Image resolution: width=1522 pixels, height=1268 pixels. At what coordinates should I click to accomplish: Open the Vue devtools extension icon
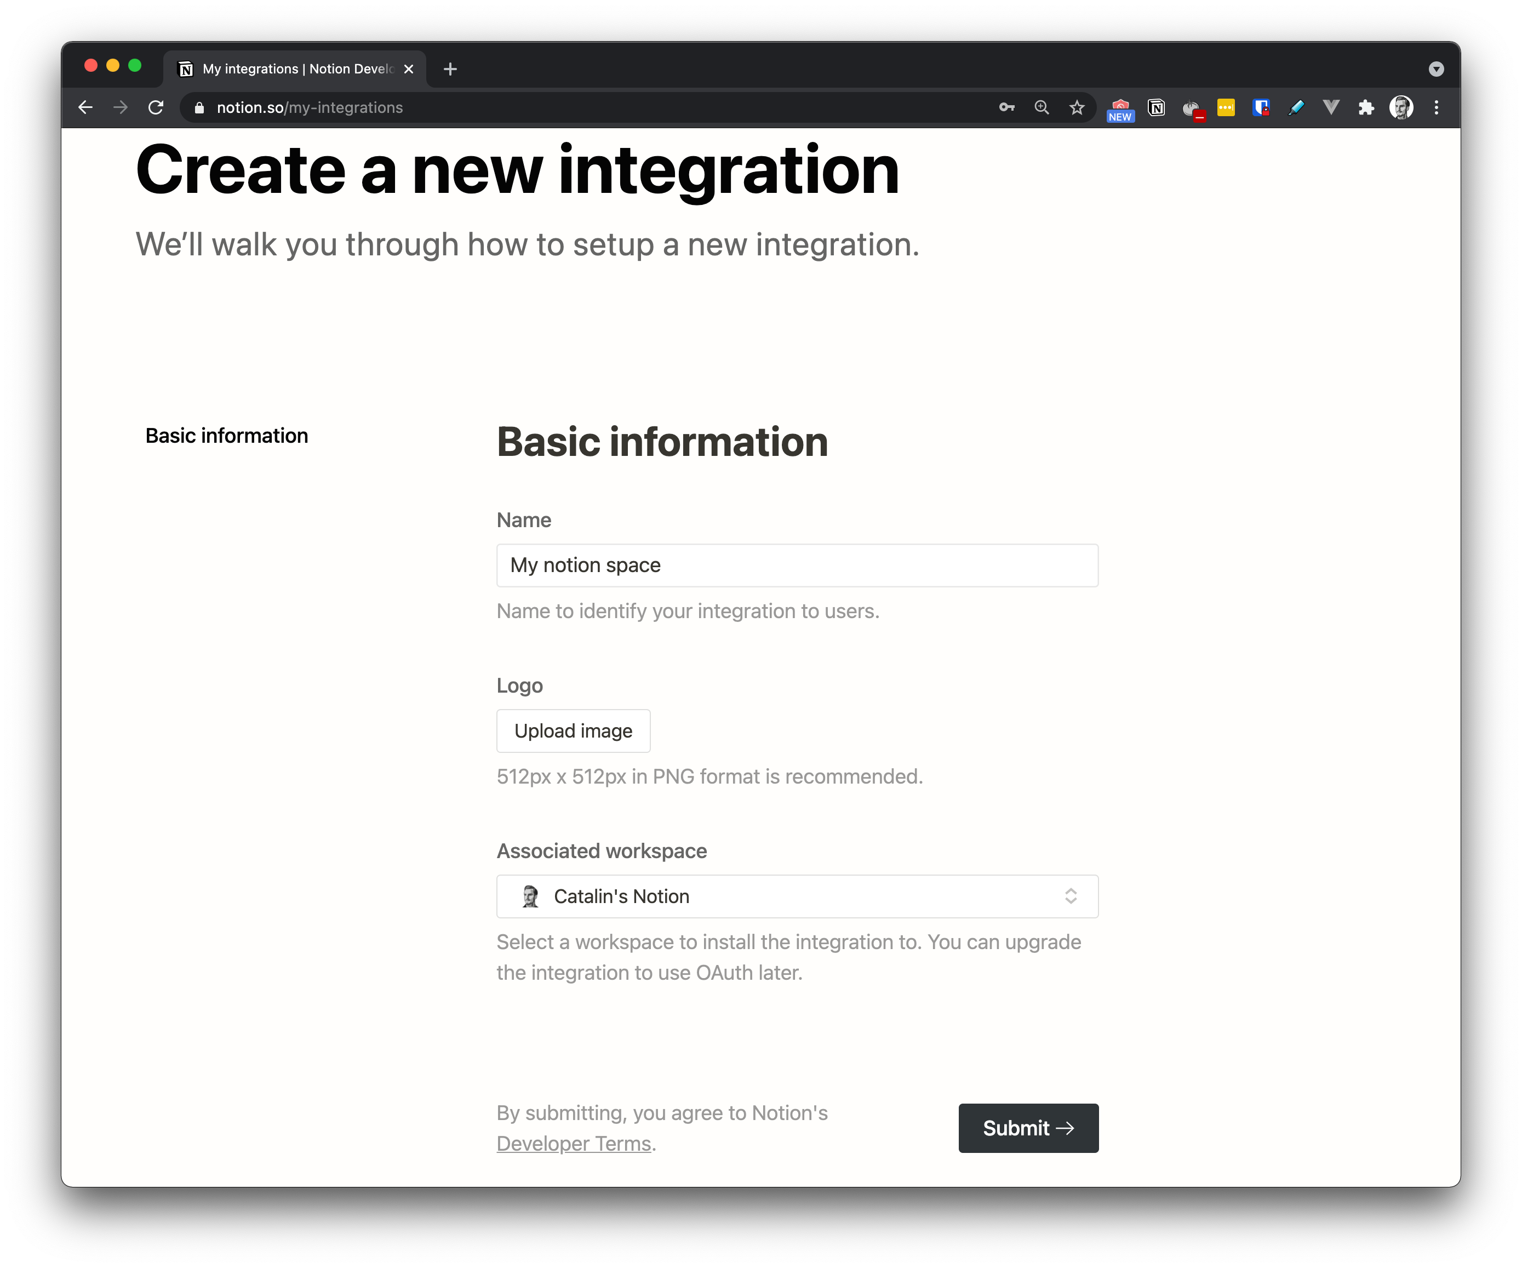coord(1331,107)
